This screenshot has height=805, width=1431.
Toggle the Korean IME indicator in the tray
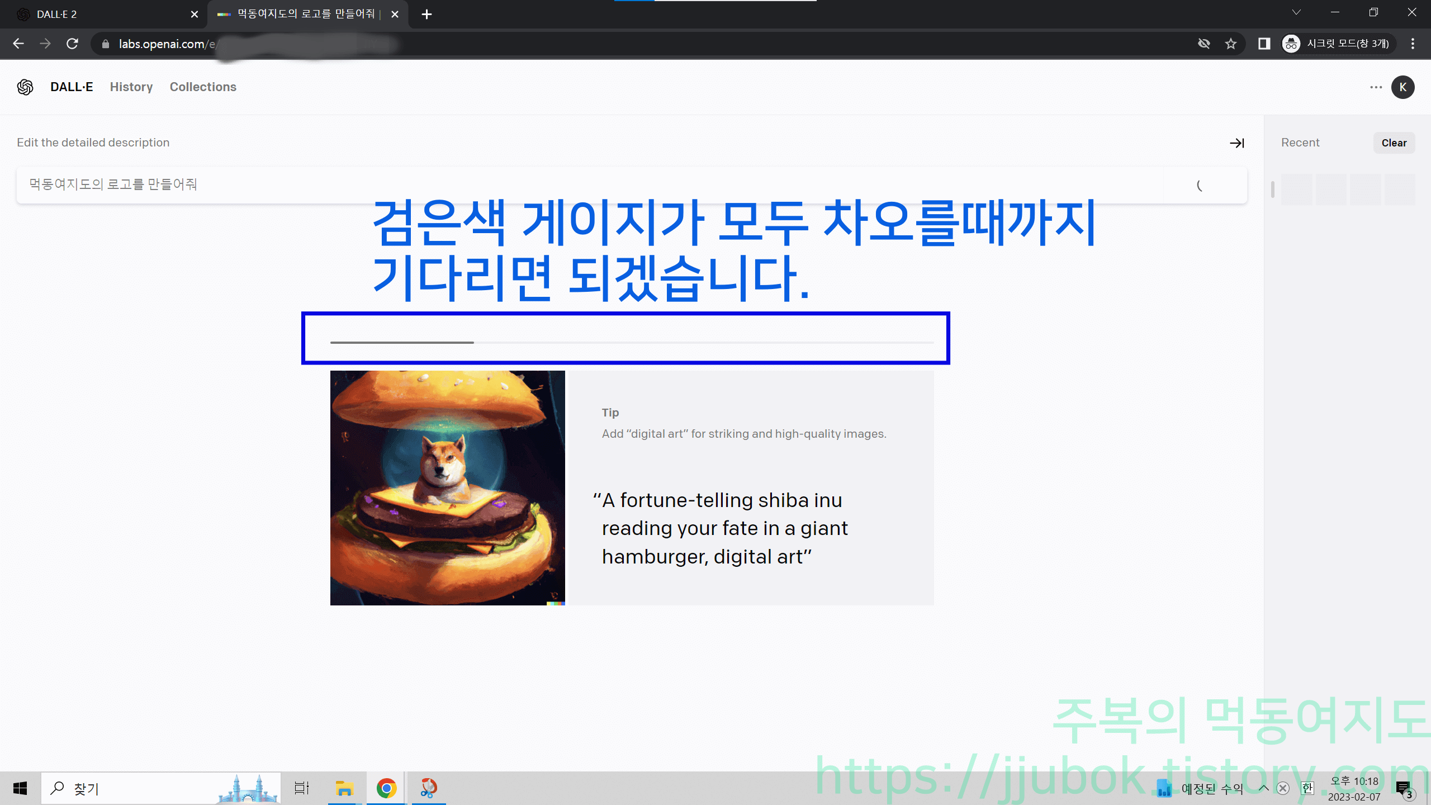tap(1307, 788)
